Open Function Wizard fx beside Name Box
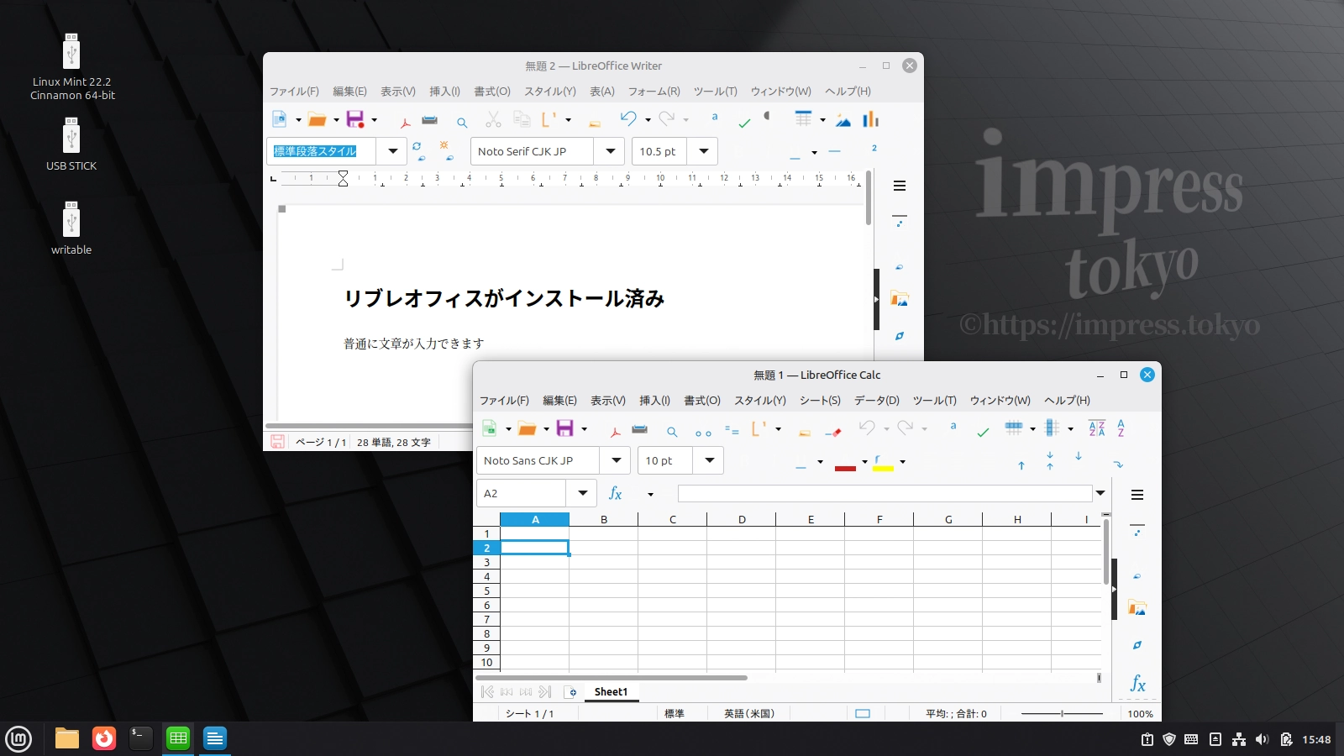The image size is (1344, 756). click(x=616, y=494)
